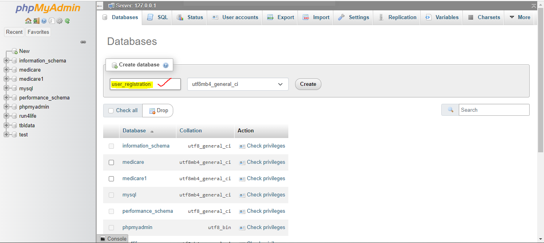Open phpMyAdmin documentation question-mark icon
Screen dimensions: 544x243
click(x=44, y=21)
